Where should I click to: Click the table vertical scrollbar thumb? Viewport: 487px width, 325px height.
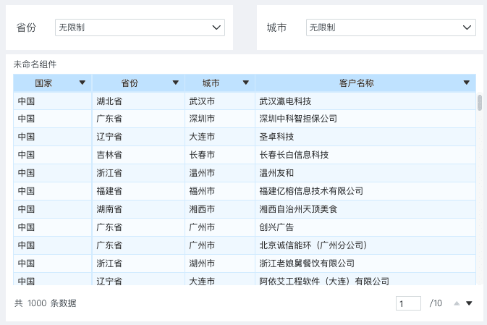[480, 102]
